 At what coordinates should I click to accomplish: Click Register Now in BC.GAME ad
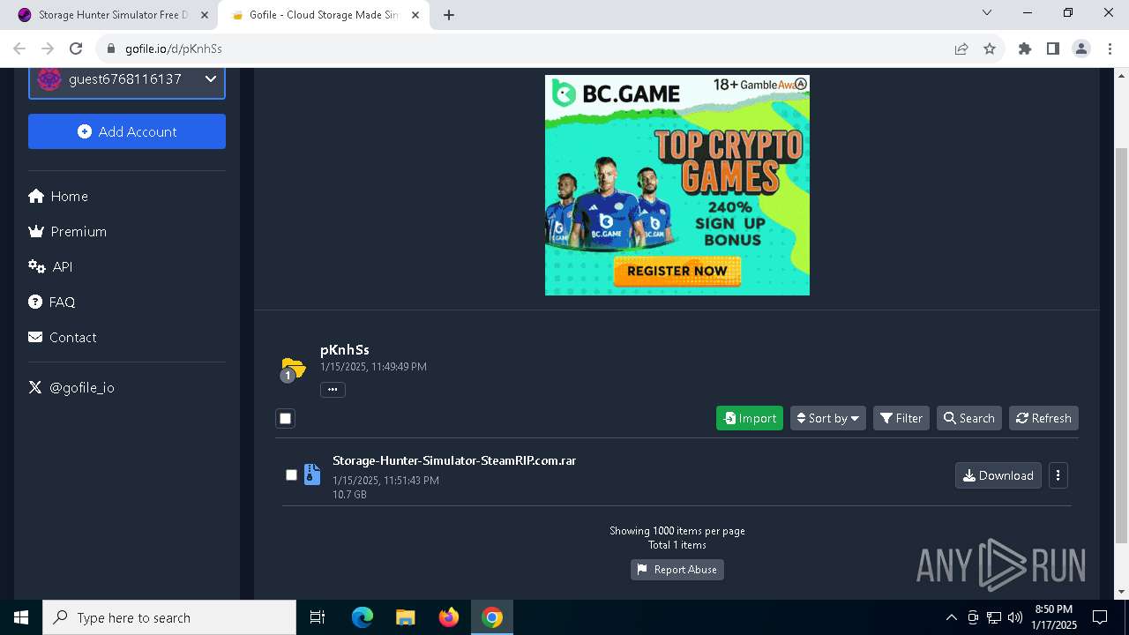pos(677,271)
